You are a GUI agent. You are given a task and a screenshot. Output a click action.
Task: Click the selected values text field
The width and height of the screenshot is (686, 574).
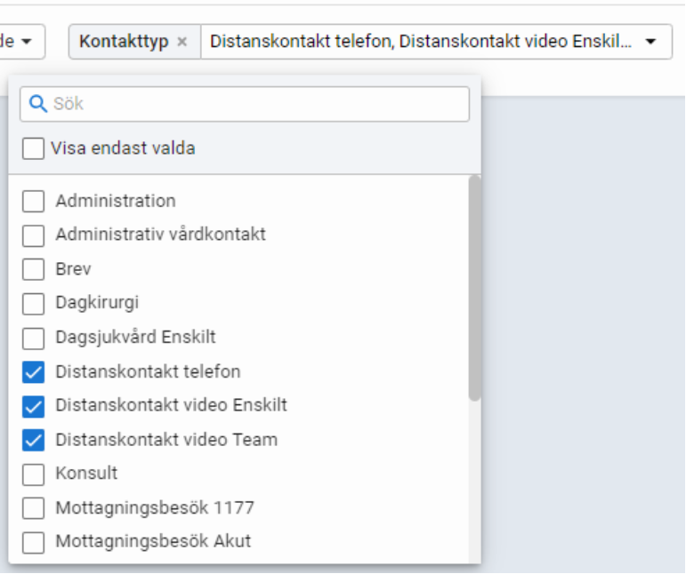[418, 42]
